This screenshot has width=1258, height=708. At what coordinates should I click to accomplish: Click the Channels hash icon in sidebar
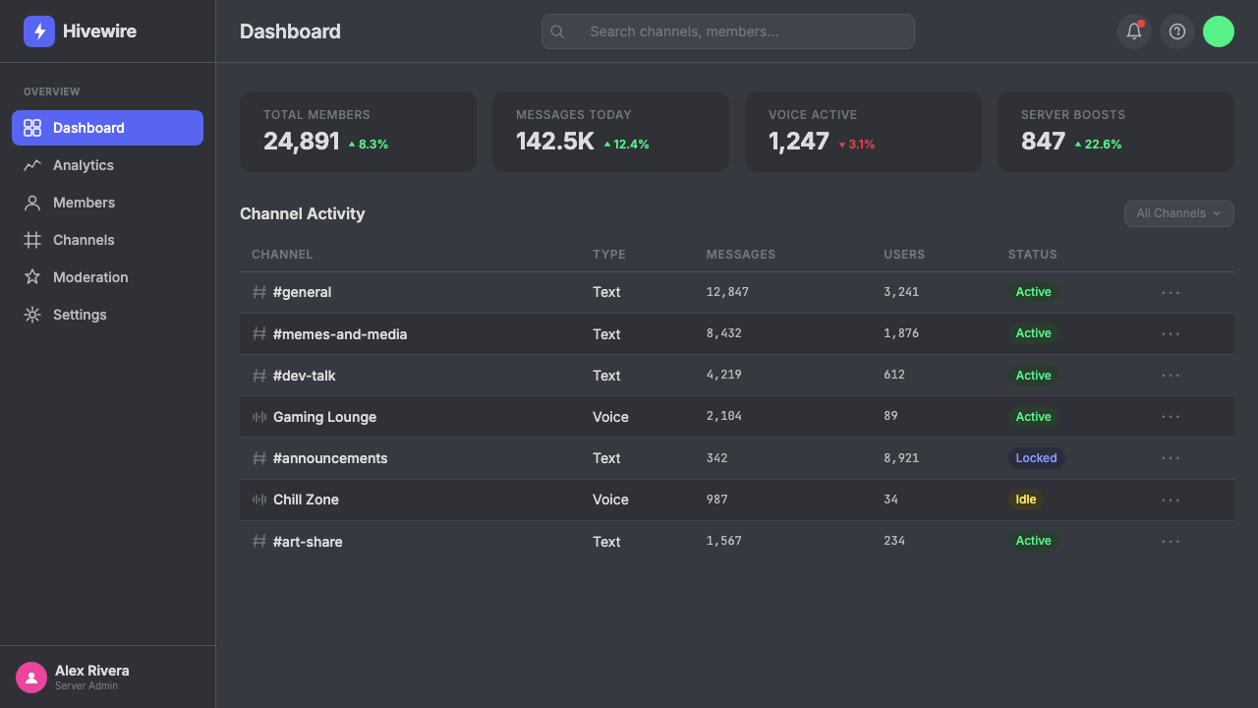coord(32,240)
